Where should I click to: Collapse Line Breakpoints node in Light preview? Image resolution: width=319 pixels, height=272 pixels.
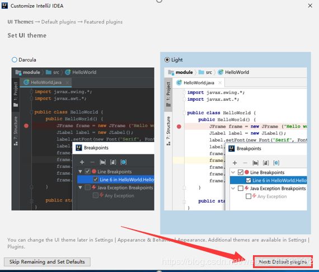click(x=233, y=172)
